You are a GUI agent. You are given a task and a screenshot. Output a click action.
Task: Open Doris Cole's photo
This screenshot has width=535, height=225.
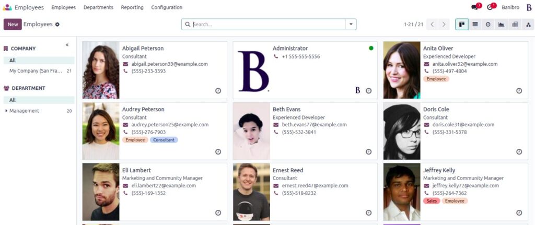402,131
